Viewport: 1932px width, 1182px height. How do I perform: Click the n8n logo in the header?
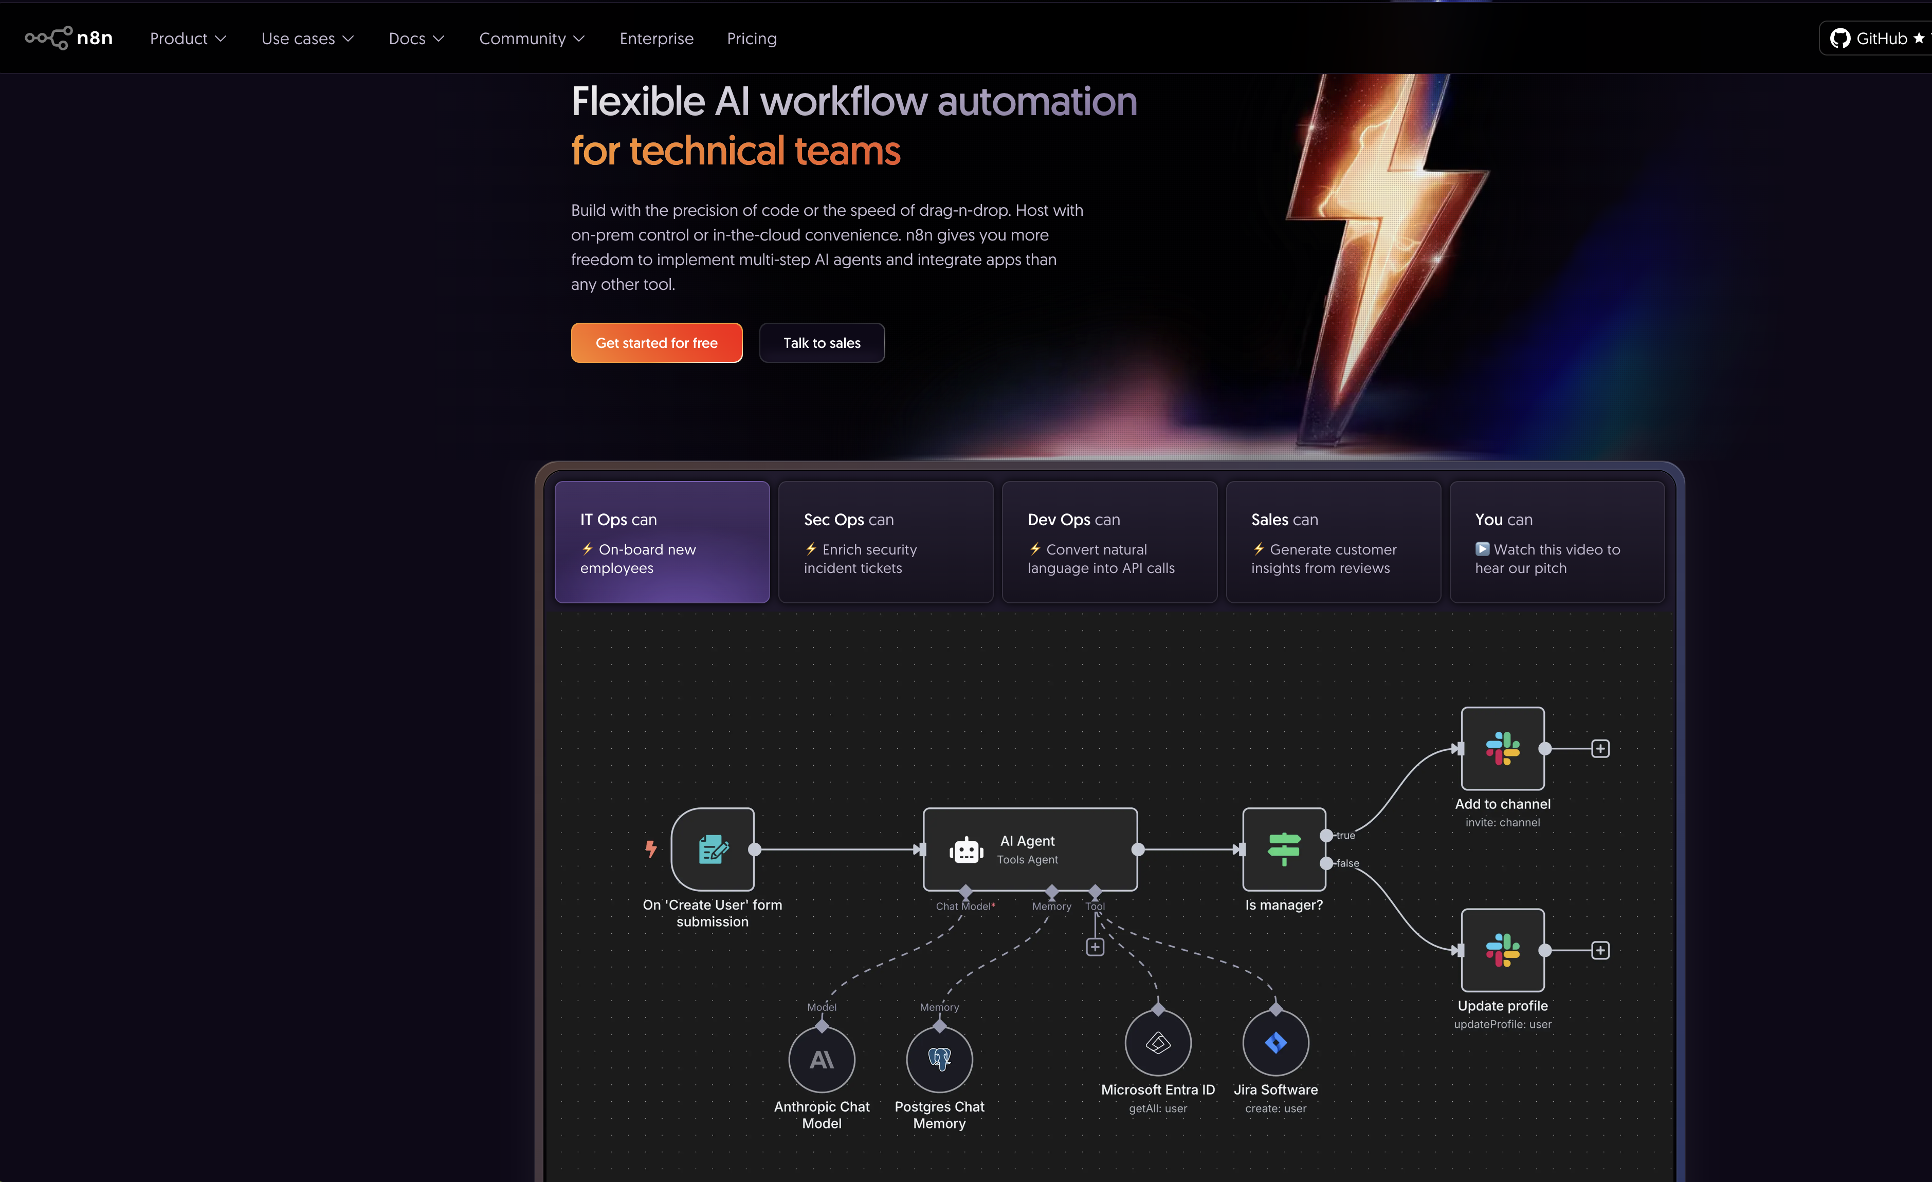tap(69, 38)
